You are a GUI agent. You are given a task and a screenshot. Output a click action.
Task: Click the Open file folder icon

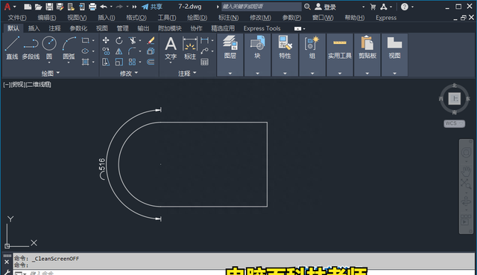(38, 7)
